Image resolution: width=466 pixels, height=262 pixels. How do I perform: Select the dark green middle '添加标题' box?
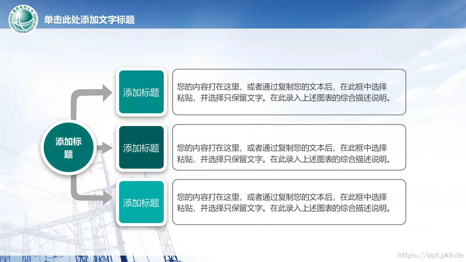141,147
